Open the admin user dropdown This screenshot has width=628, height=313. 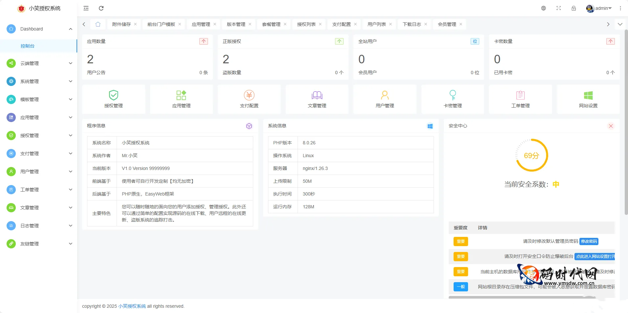[599, 8]
